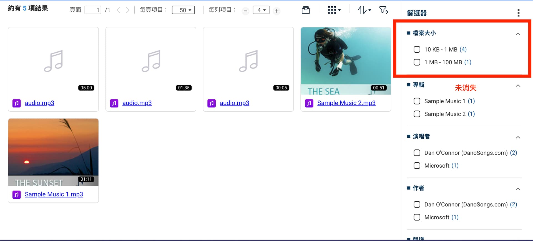Open the filter panel three-dot menu

pos(518,13)
